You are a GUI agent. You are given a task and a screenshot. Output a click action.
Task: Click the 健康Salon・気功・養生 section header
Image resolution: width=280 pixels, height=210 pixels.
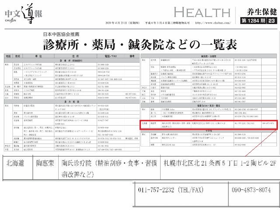point(209,105)
